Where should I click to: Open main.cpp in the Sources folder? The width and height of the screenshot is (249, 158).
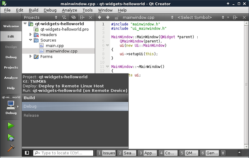tap(55, 46)
